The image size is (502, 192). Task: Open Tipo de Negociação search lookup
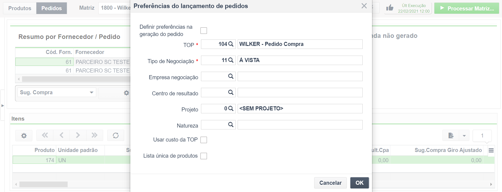[x=231, y=60]
